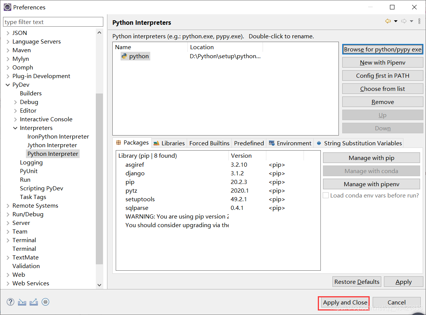The width and height of the screenshot is (426, 315).
Task: Click the Cancel button
Action: pos(396,302)
